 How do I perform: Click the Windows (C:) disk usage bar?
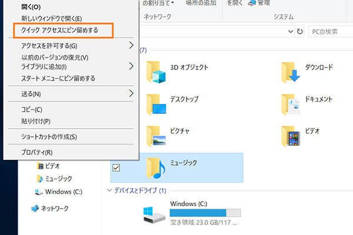tap(205, 213)
